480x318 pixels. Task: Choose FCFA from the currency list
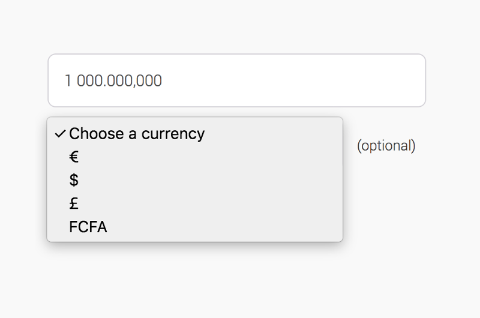[88, 227]
